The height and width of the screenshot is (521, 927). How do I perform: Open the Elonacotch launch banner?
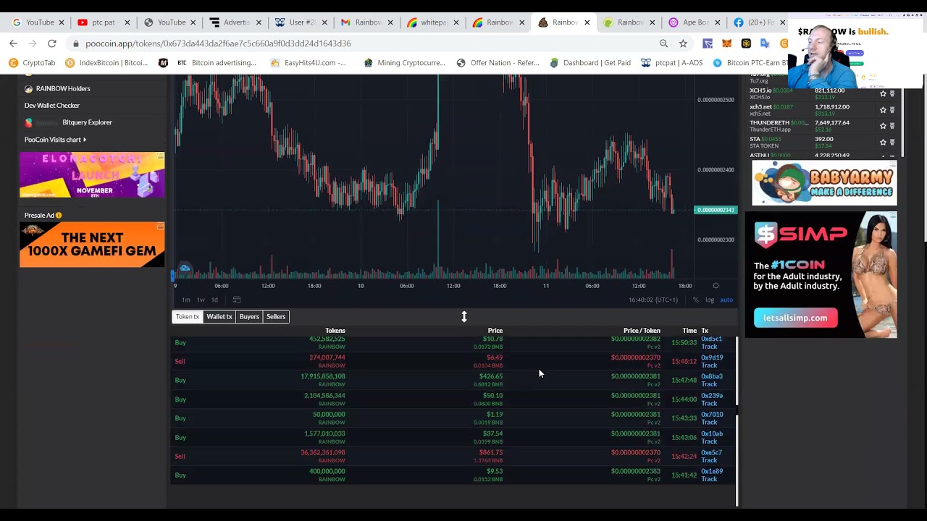pyautogui.click(x=92, y=174)
